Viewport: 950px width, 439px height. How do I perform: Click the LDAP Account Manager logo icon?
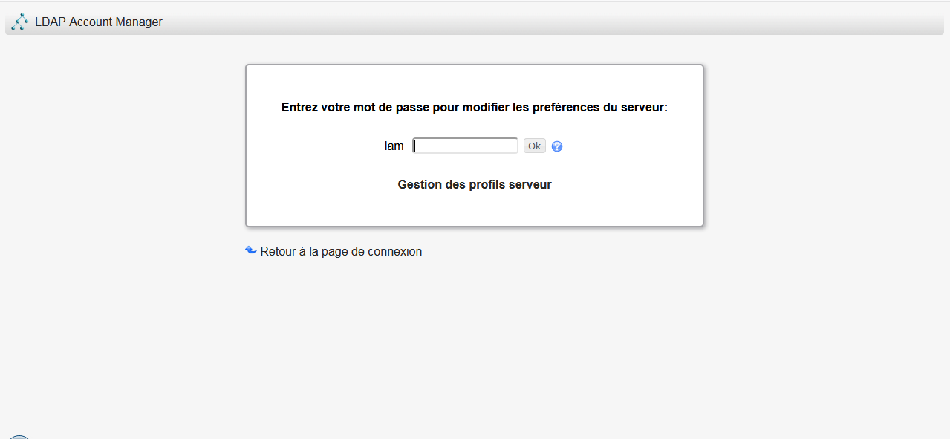click(x=19, y=22)
